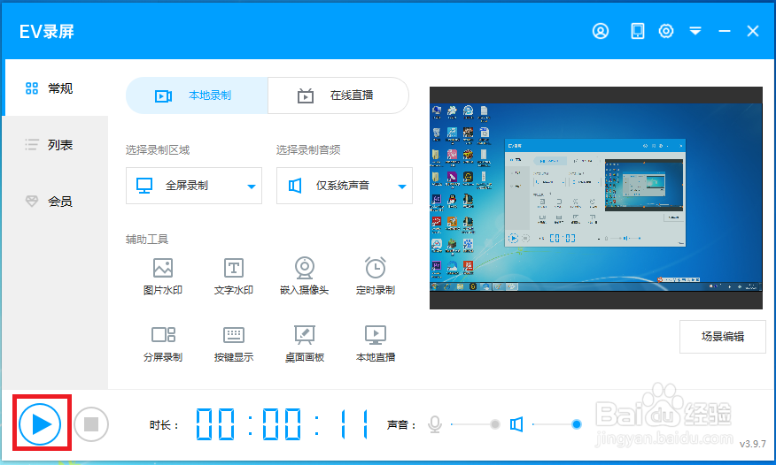This screenshot has width=776, height=465.
Task: Click the 时长 label
Action: coord(164,424)
